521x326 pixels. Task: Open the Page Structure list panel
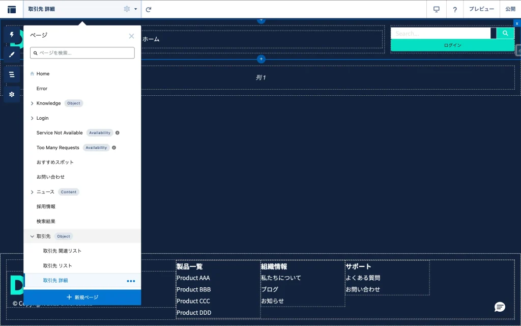12,74
